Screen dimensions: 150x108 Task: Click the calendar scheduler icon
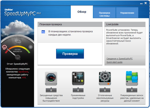[x=43, y=32]
